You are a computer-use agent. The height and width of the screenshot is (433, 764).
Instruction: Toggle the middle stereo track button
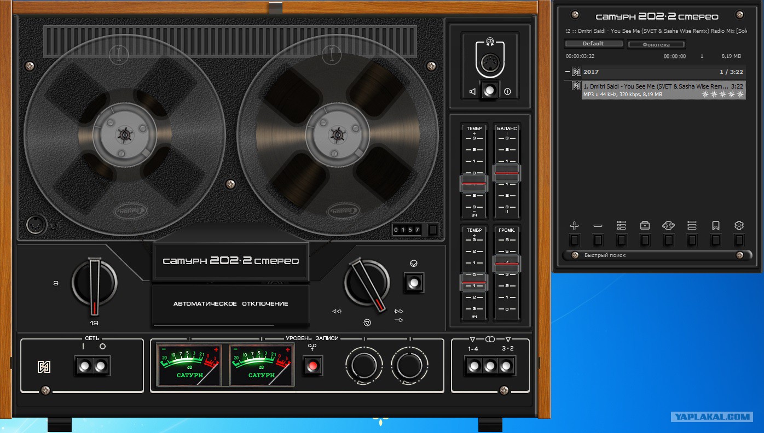pos(490,366)
